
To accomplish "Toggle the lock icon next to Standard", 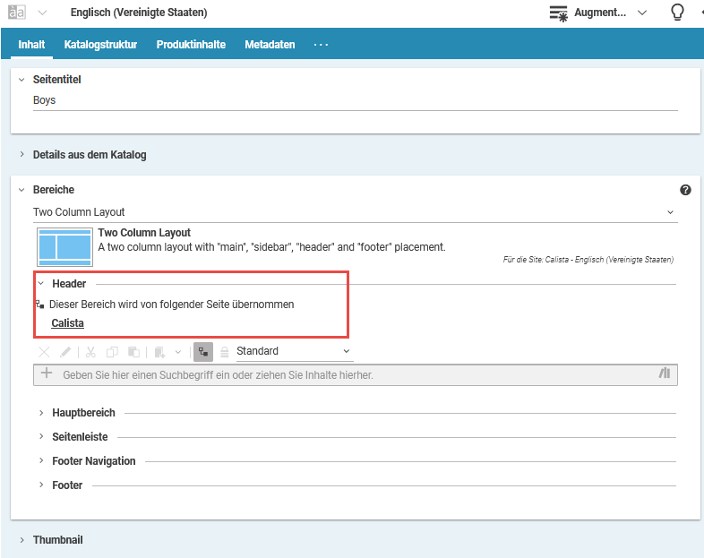I will (225, 352).
